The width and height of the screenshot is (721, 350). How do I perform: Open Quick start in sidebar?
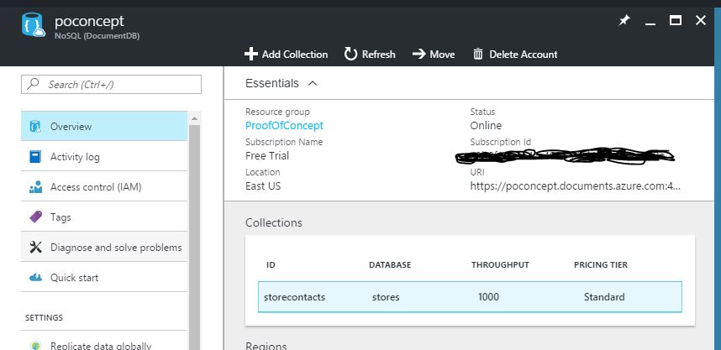coord(104,278)
